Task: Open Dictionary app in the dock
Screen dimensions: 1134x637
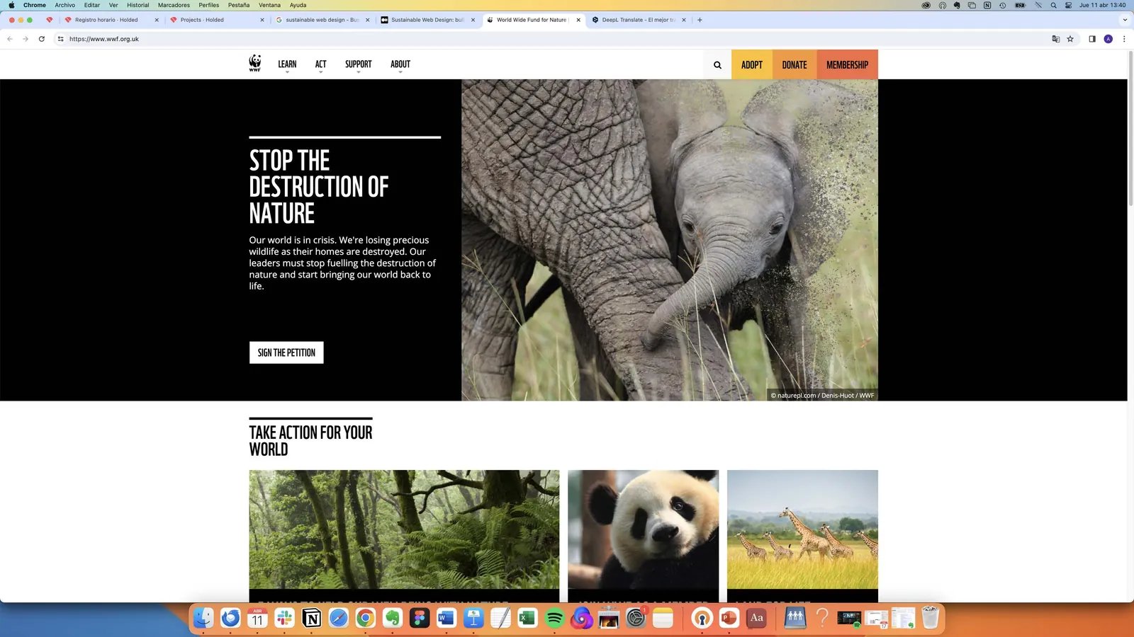Action: (x=756, y=618)
